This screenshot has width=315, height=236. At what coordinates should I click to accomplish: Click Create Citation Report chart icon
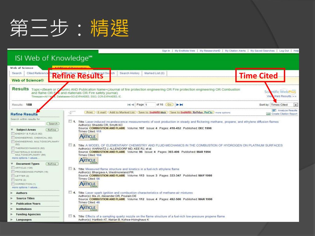coord(268,114)
